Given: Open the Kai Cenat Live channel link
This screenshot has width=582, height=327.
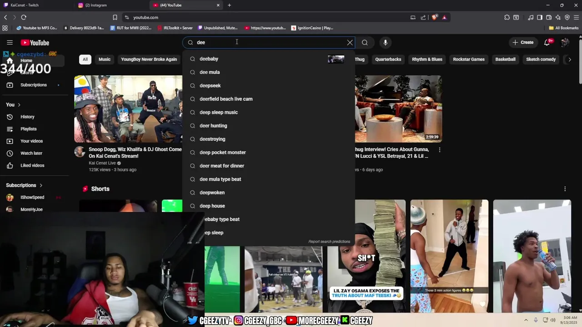Looking at the screenshot, I should (102, 163).
